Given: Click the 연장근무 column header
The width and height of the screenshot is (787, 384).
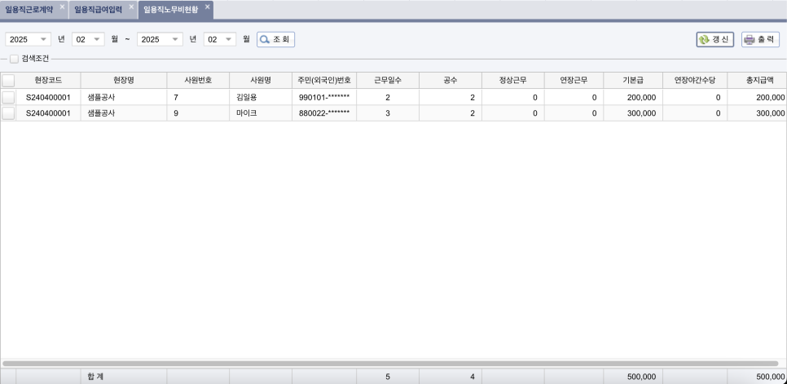Looking at the screenshot, I should click(x=574, y=81).
